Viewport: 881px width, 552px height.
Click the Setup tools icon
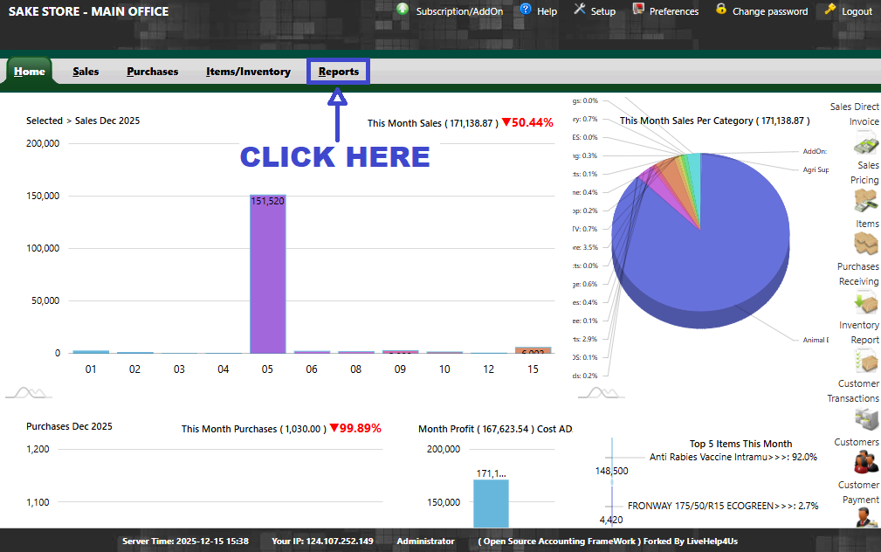pyautogui.click(x=579, y=10)
